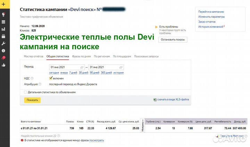Open the bar chart statistics icon
This screenshot has height=147, width=250.
pyautogui.click(x=3, y=29)
